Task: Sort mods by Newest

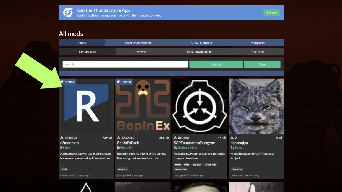Action: click(141, 52)
